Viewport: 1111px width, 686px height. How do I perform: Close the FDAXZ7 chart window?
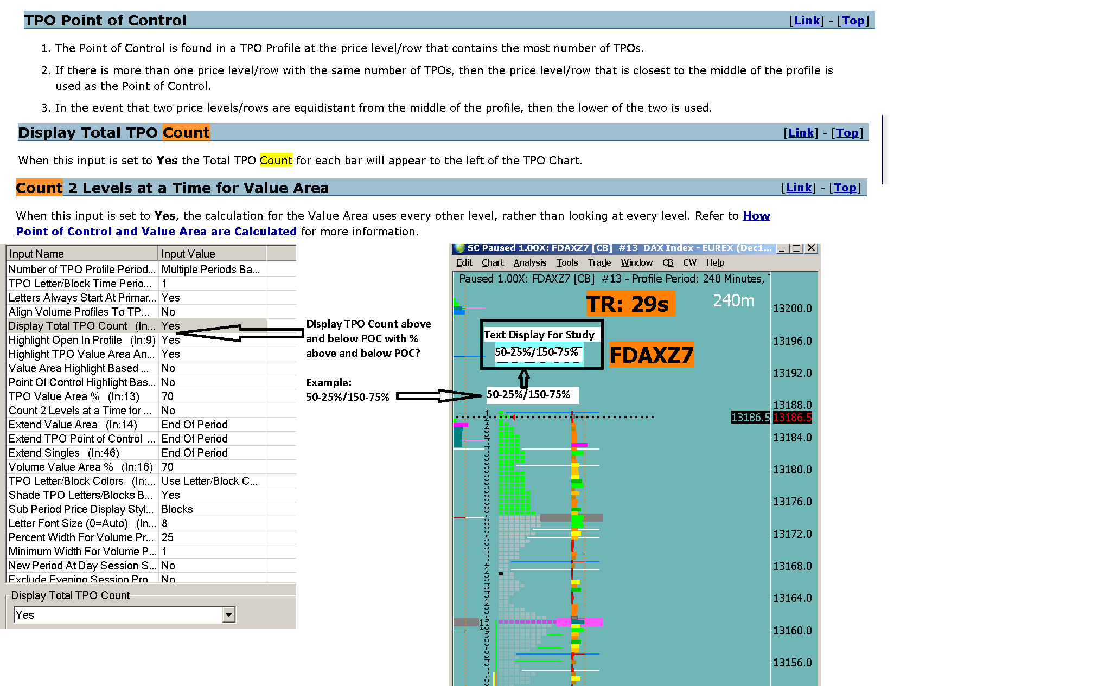click(x=811, y=248)
